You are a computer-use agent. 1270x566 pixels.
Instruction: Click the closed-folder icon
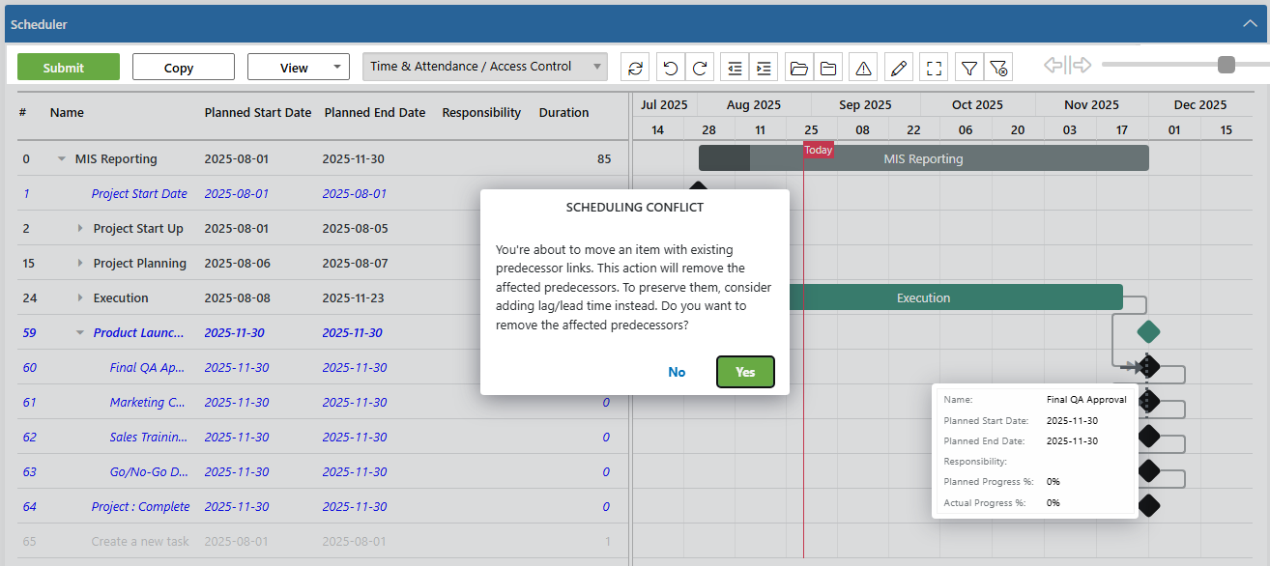coord(828,68)
